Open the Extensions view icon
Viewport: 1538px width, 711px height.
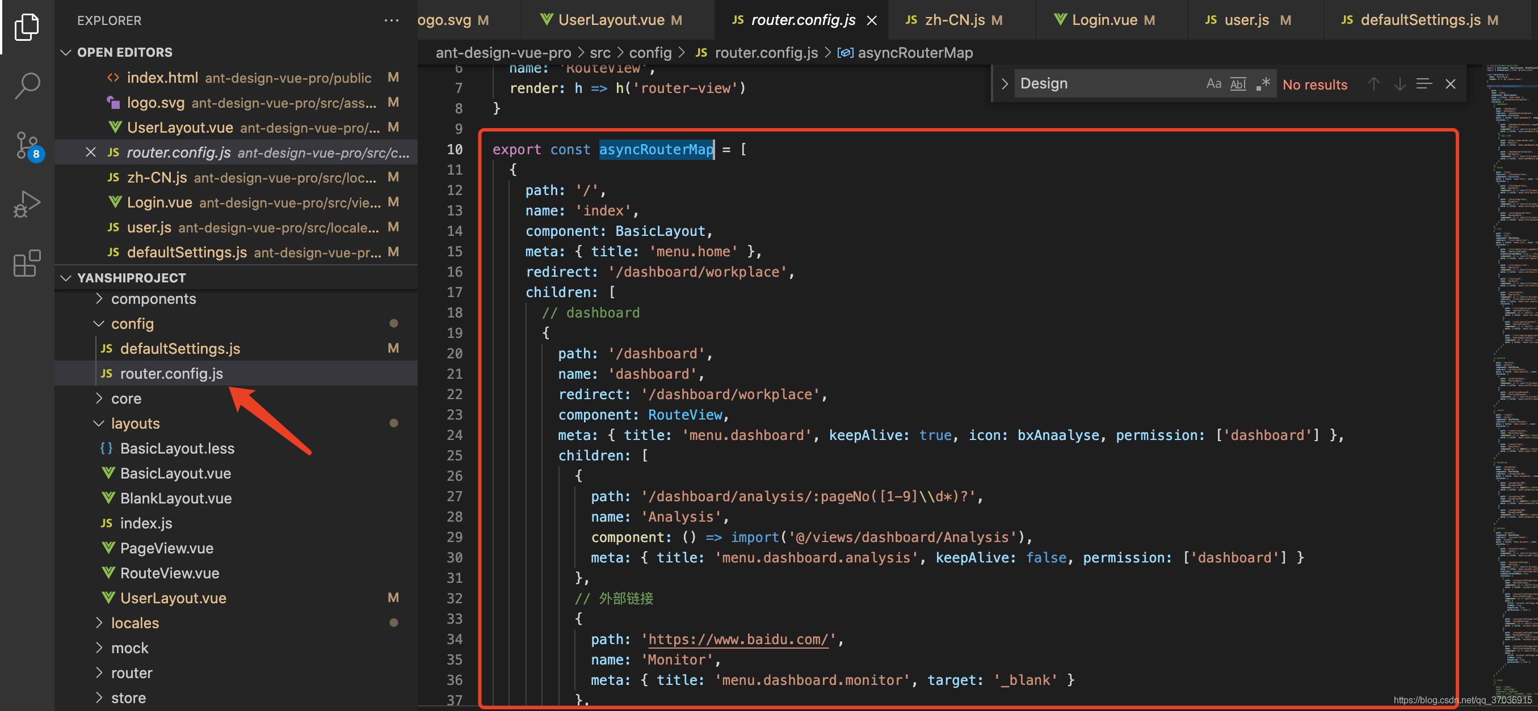(26, 263)
